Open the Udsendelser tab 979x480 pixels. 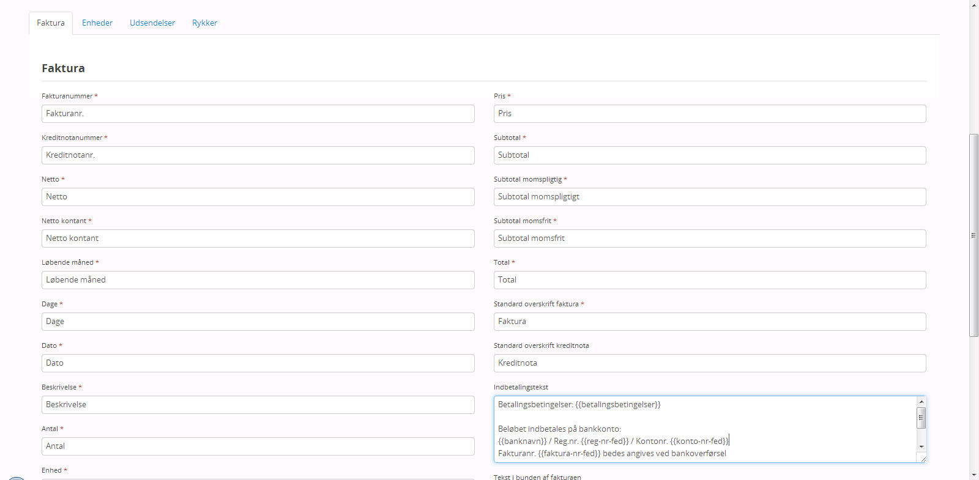(x=152, y=23)
